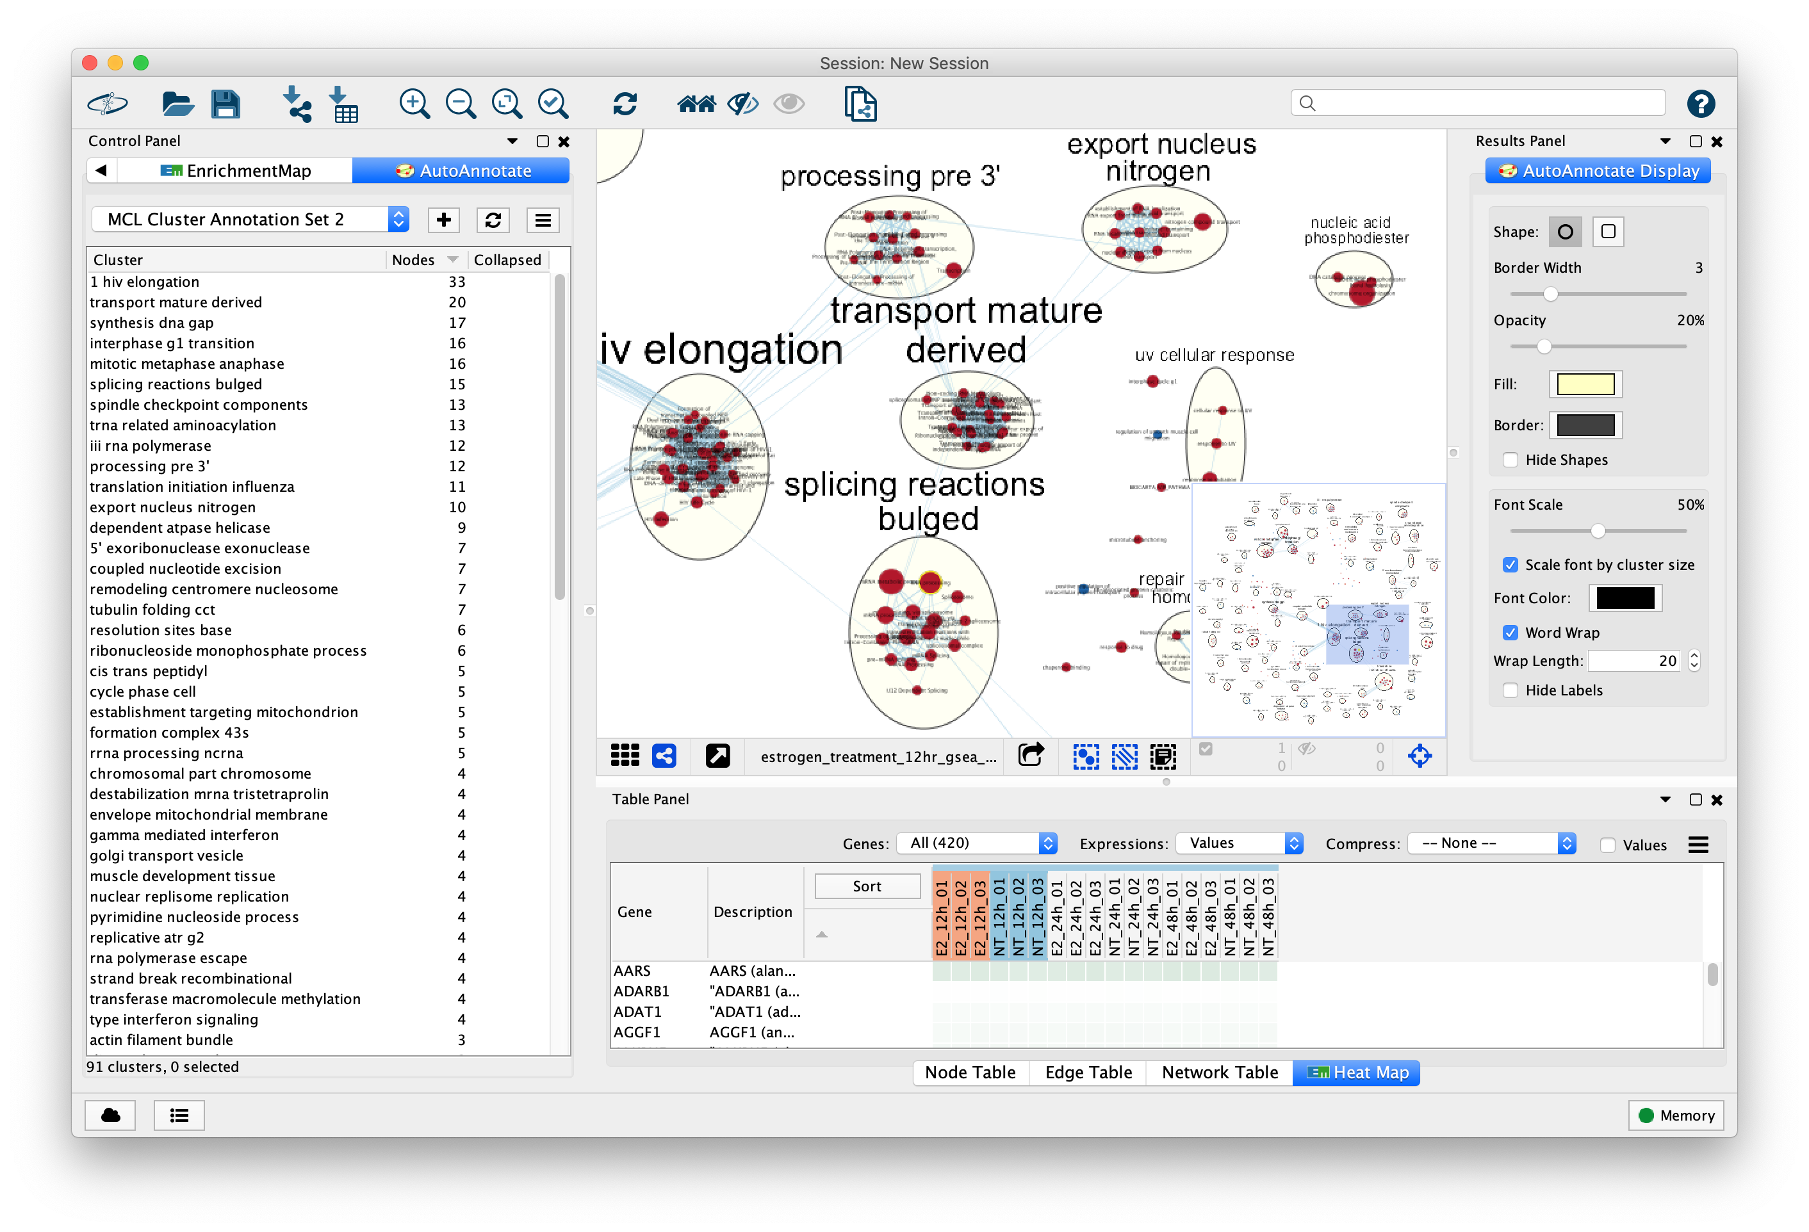Click the Hide Selected eye icon
Viewport: 1809px width, 1232px height.
click(x=742, y=104)
